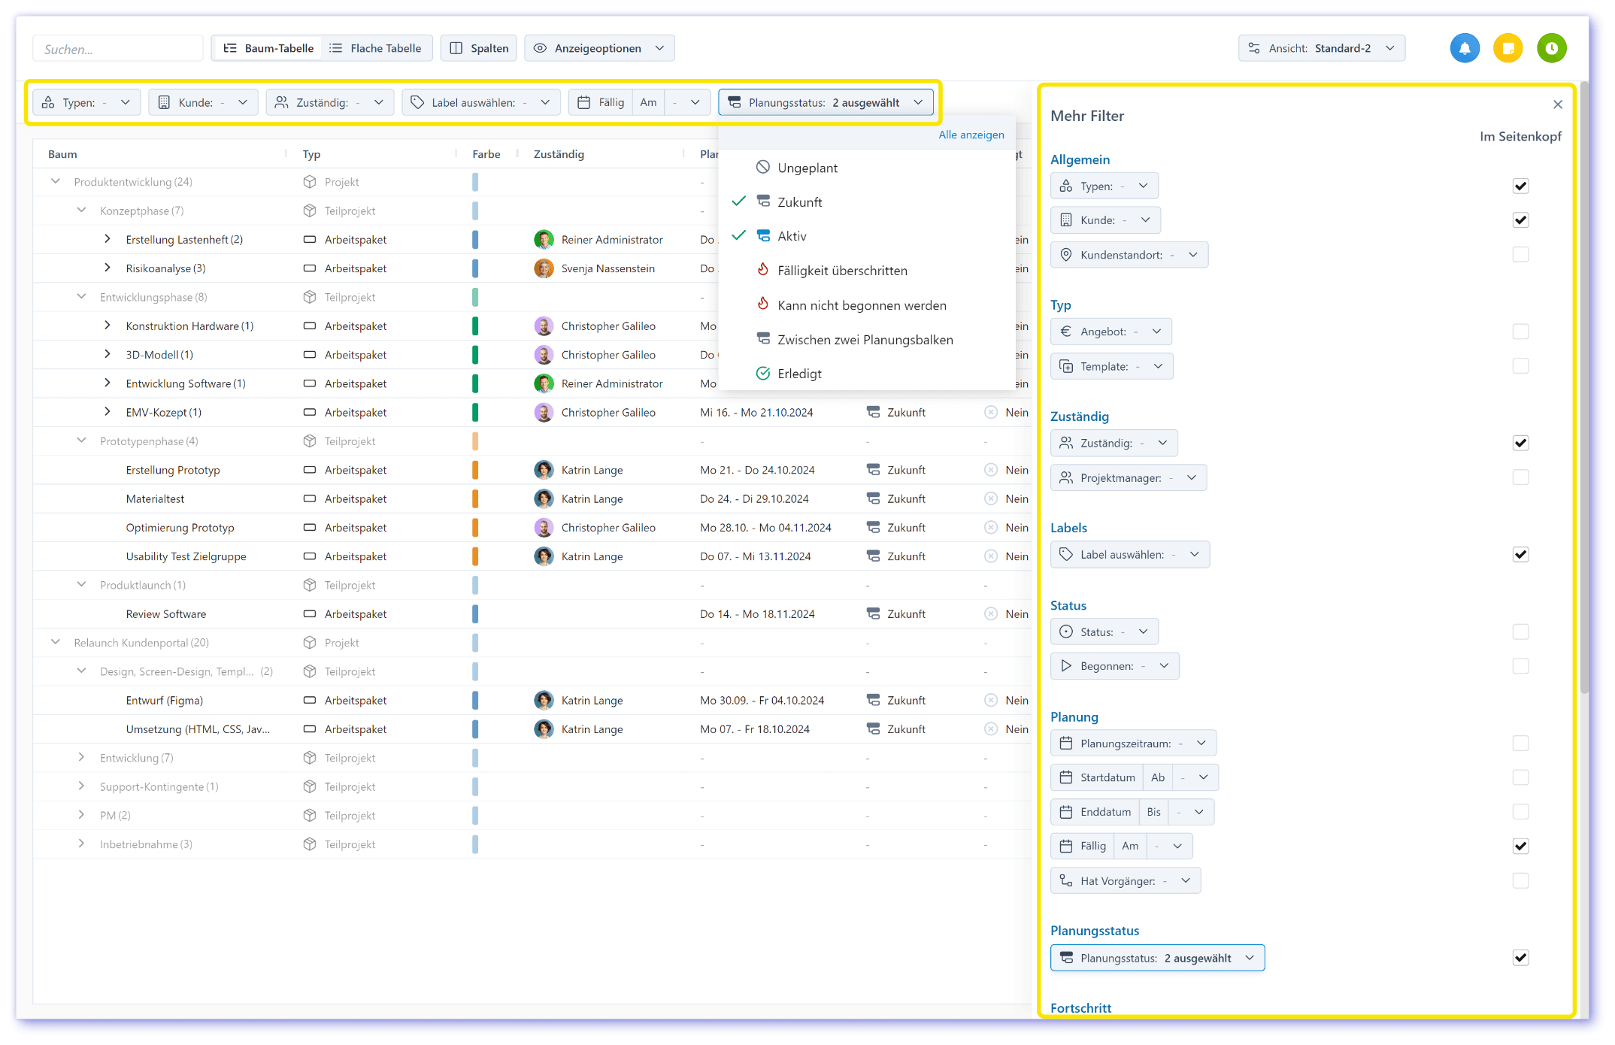Click the Zukunft planning icon in Materialtest row

[x=873, y=499]
